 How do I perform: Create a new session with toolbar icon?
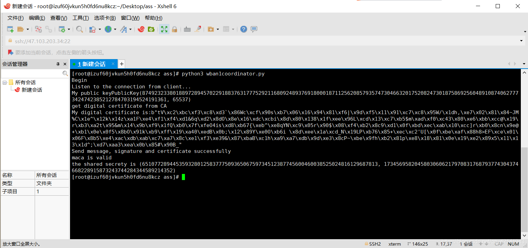click(10, 29)
